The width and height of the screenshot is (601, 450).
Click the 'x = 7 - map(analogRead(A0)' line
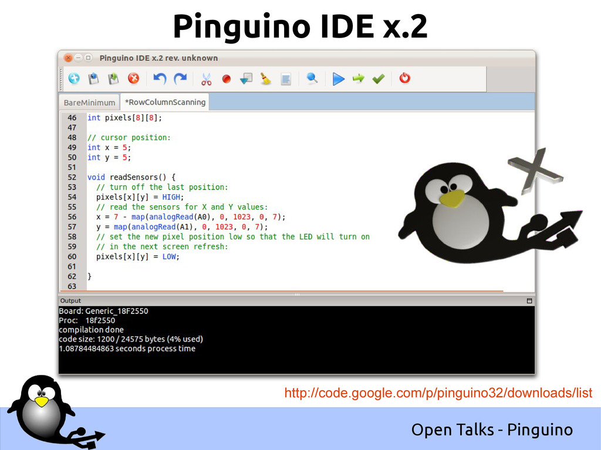(x=191, y=217)
